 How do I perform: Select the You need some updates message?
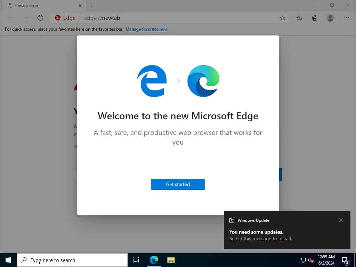[256, 232]
